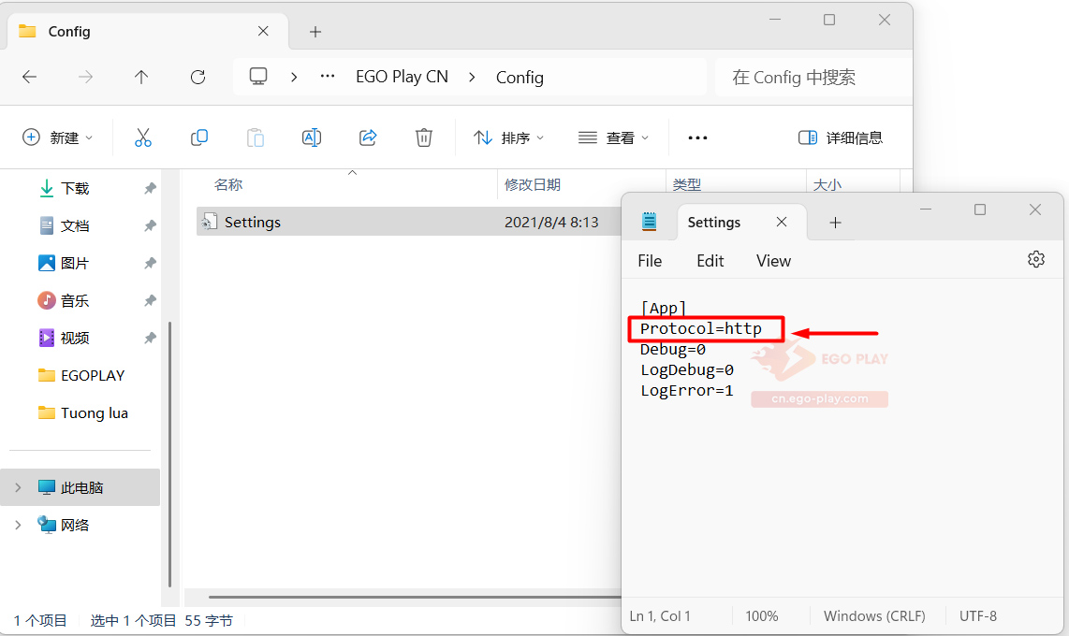Add a new tab in Notepad
Screen dimensions: 1069x636
click(x=835, y=223)
